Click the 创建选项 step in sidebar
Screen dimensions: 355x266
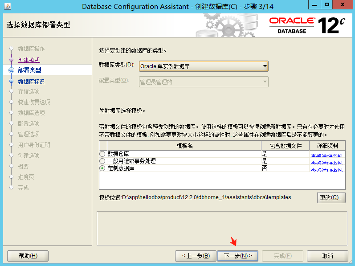29,156
